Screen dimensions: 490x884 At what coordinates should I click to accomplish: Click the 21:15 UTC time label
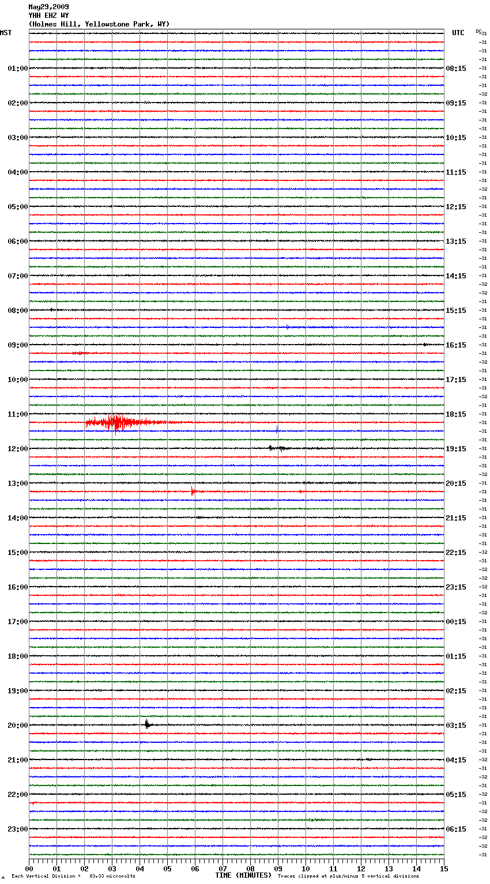pyautogui.click(x=456, y=518)
